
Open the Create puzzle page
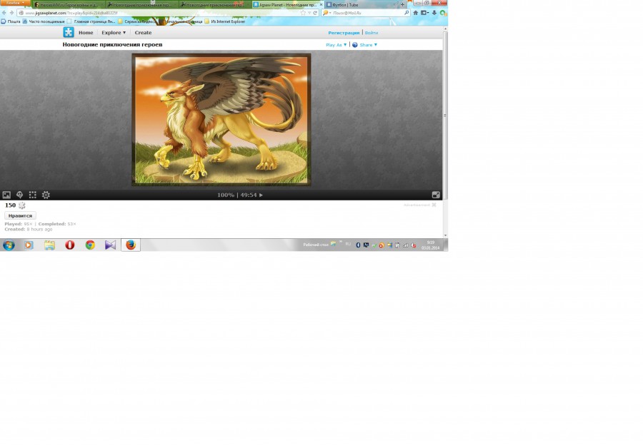click(143, 32)
